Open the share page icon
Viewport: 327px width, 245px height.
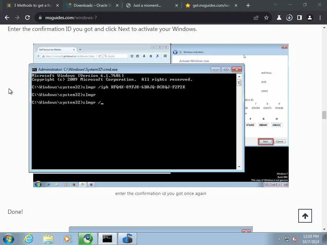click(x=256, y=18)
